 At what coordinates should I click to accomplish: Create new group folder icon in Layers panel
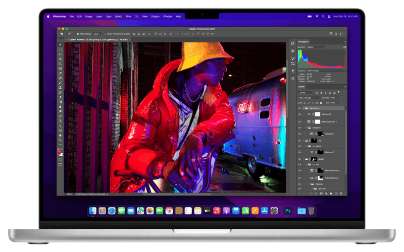331,194
